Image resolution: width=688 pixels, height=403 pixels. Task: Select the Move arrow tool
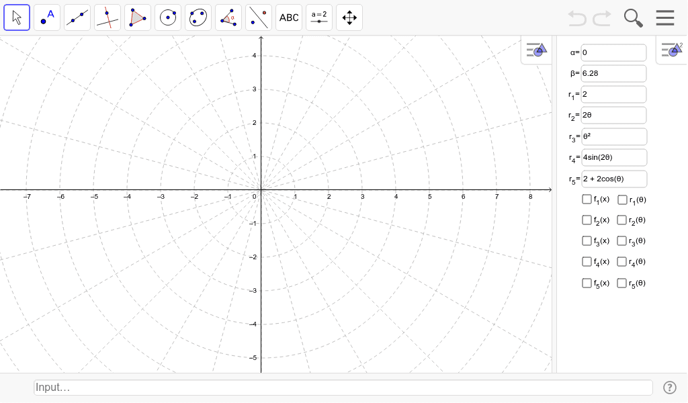click(17, 17)
